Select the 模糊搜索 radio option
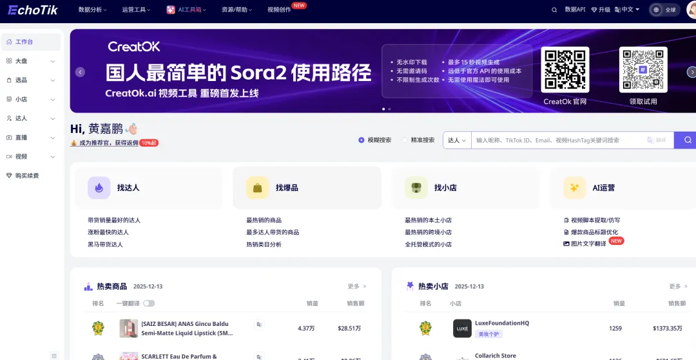This screenshot has height=360, width=696. (x=362, y=140)
